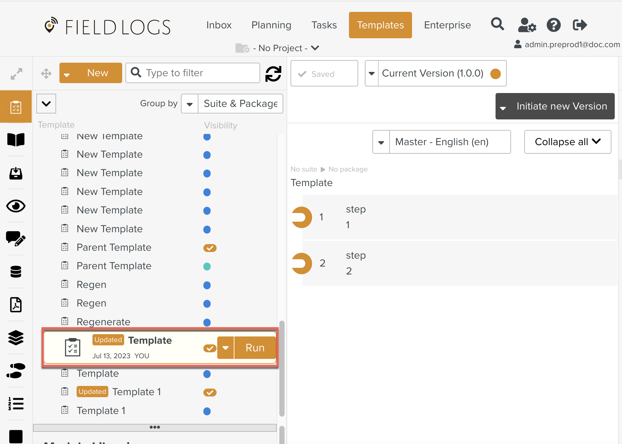
Task: Toggle visibility dot of second Regen
Action: point(207,303)
